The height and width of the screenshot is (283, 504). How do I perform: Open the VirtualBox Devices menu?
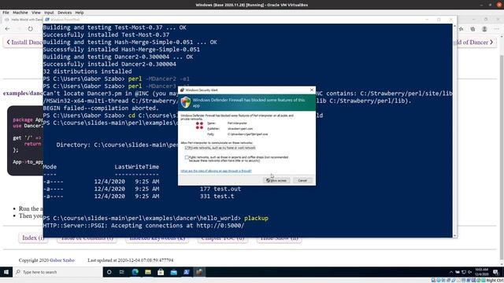pos(65,13)
